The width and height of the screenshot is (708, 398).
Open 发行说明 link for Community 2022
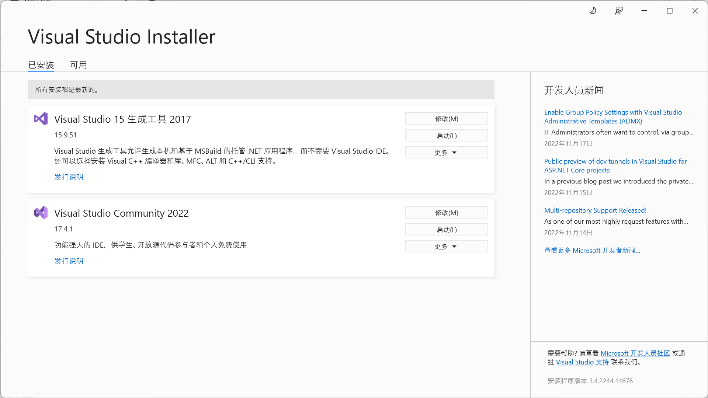pos(69,261)
